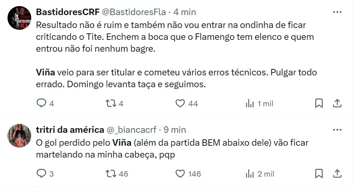Open the tritri da américa avatar
Viewport: 359px width, 187px height.
coord(20,136)
